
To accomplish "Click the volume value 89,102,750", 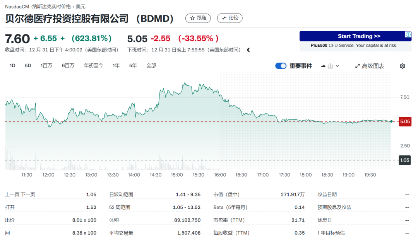I will point(187,220).
